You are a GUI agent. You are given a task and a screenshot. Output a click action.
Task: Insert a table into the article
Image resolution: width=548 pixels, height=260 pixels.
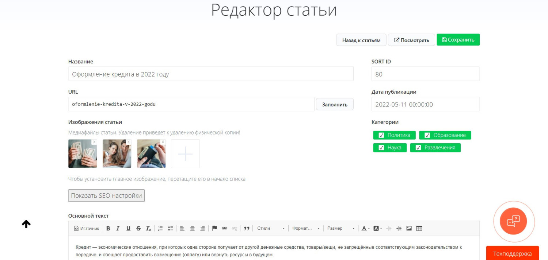pos(419,228)
